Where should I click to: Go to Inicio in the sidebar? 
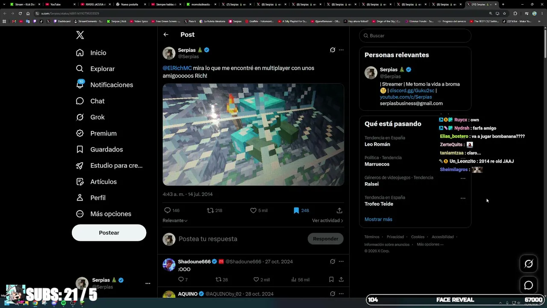pos(91,53)
